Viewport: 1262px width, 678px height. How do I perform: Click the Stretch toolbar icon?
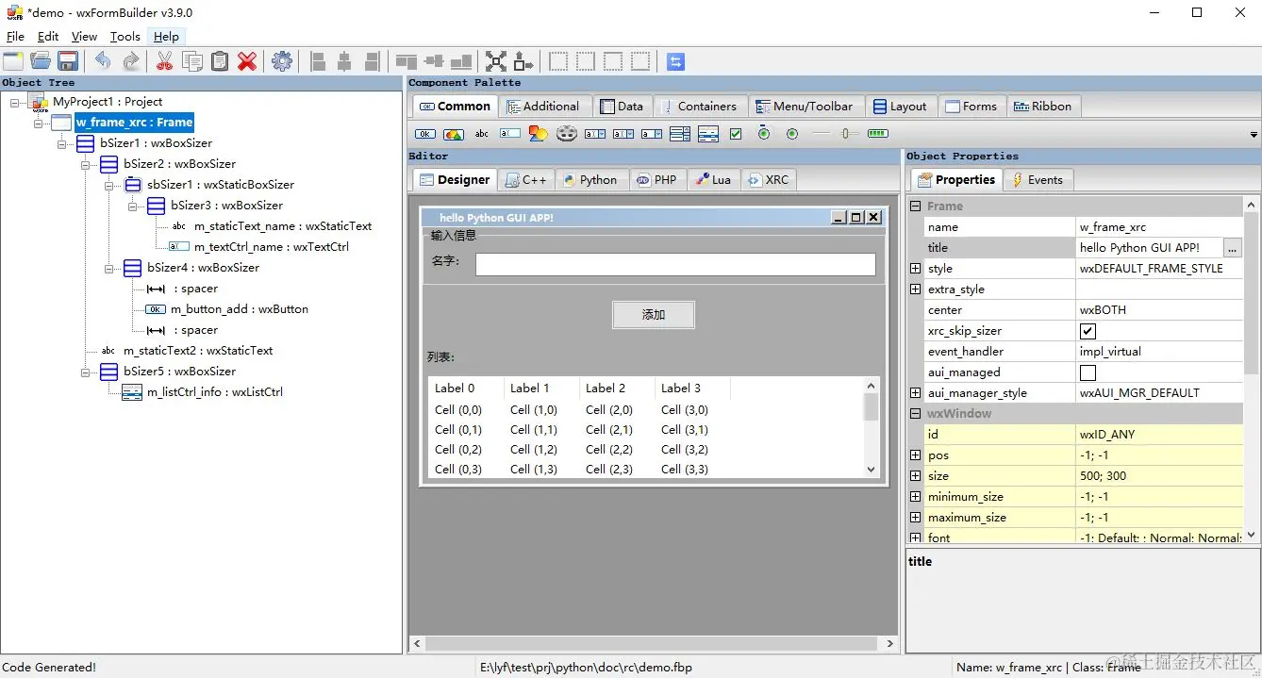point(523,61)
